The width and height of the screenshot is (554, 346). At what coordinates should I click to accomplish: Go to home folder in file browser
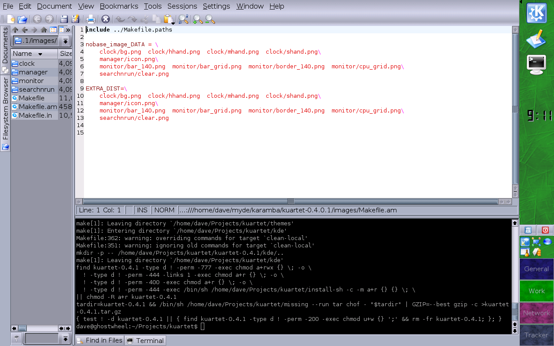coord(44,30)
